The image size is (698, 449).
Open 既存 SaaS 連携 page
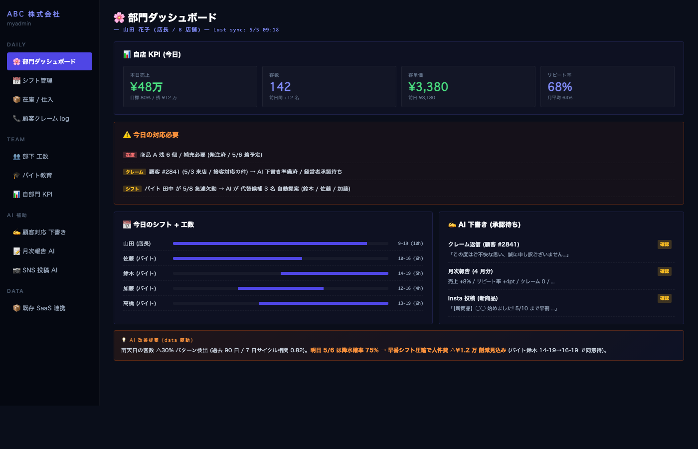tap(49, 308)
